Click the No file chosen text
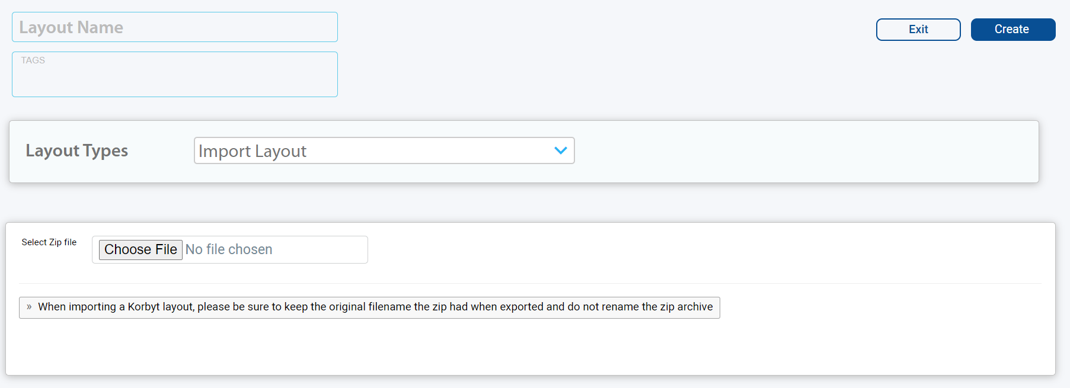The width and height of the screenshot is (1070, 388). click(229, 249)
